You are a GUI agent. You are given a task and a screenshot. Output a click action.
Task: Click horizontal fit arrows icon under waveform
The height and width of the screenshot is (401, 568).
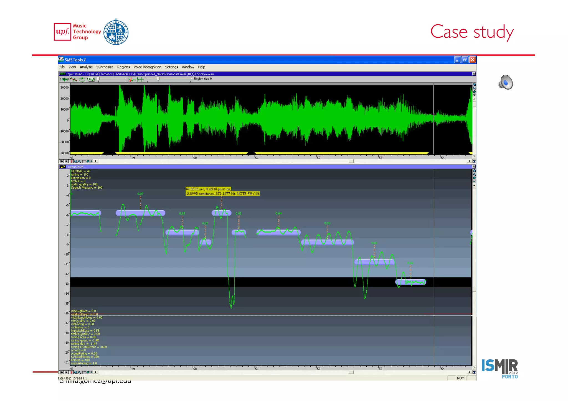point(89,161)
